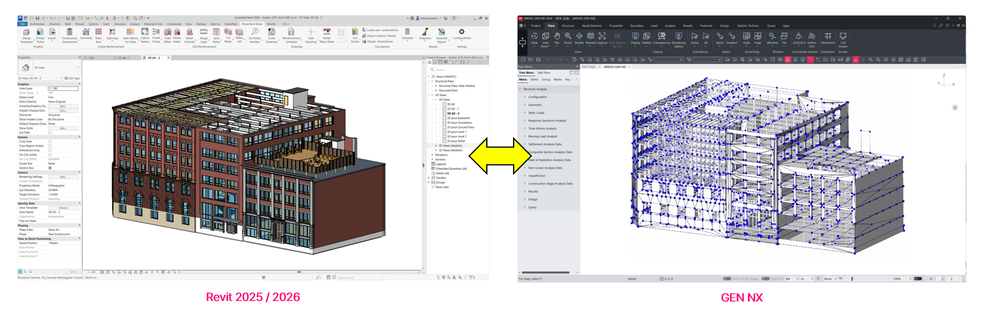This screenshot has width=984, height=318.
Task: Choose the Openings reinforcement tool
Action: pos(112,34)
